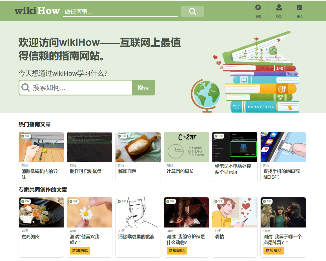Click 参加测验 under 道德阵营 quiz
This screenshot has width=326, height=261.
[273, 251]
